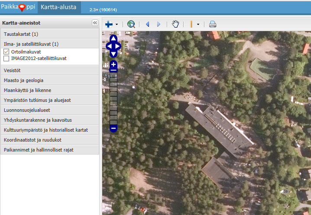The height and width of the screenshot is (215, 311).
Task: Click the Paikkaoppi logo link
Action: [18, 7]
